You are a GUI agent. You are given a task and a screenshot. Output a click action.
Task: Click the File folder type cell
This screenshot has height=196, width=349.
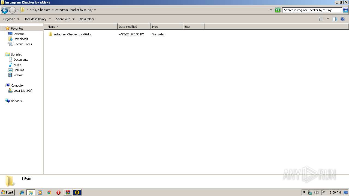pyautogui.click(x=158, y=34)
